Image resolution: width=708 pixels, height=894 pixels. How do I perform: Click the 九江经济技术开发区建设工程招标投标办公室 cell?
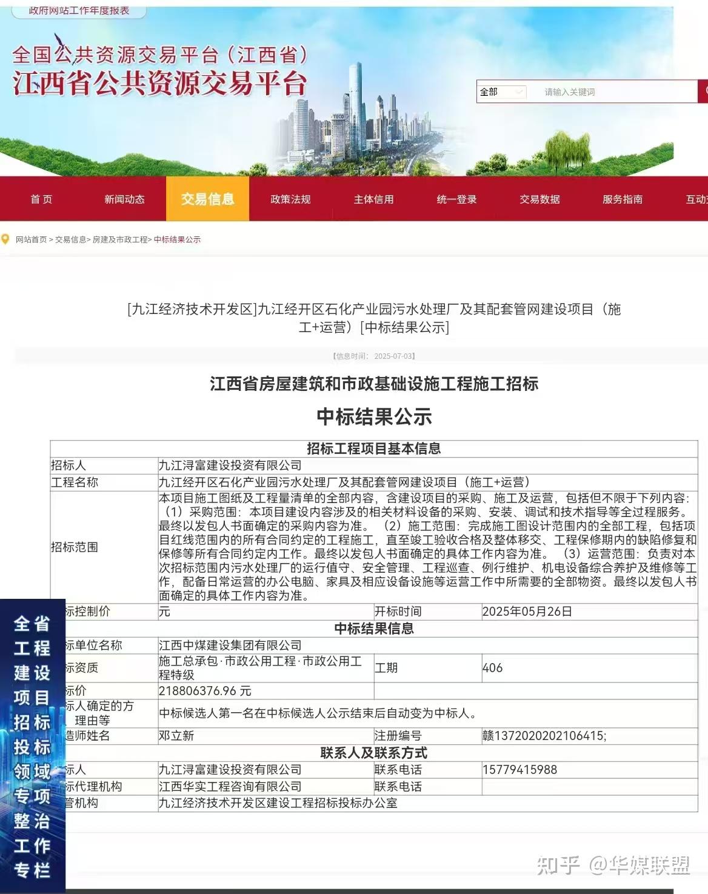(427, 803)
